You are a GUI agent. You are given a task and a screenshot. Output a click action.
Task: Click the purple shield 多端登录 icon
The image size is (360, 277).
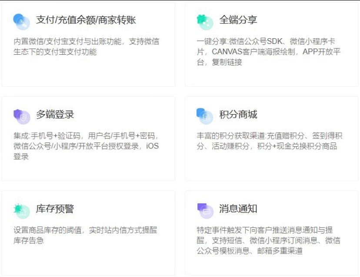coord(21,116)
